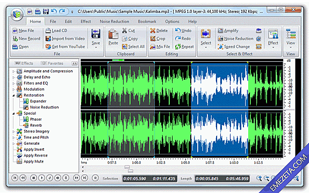Viewport: 309px width, 193px height.
Task: Select Reverb effect in tree
Action: 36,125
